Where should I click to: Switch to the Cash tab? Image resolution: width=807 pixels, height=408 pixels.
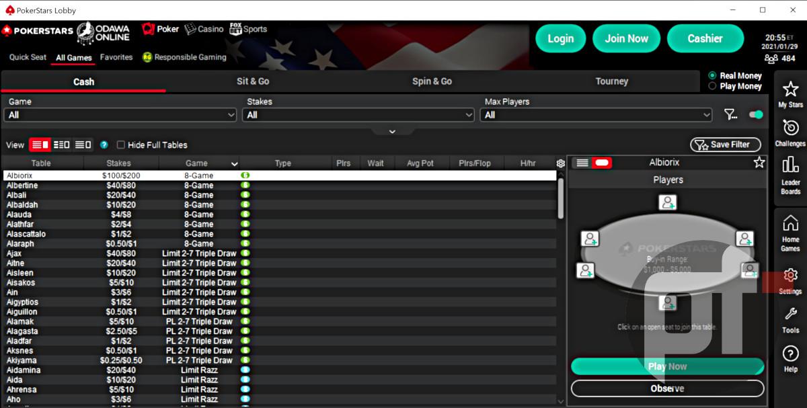point(83,82)
